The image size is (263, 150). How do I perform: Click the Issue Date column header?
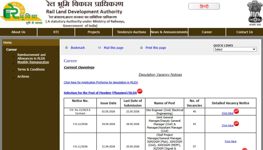point(108,103)
